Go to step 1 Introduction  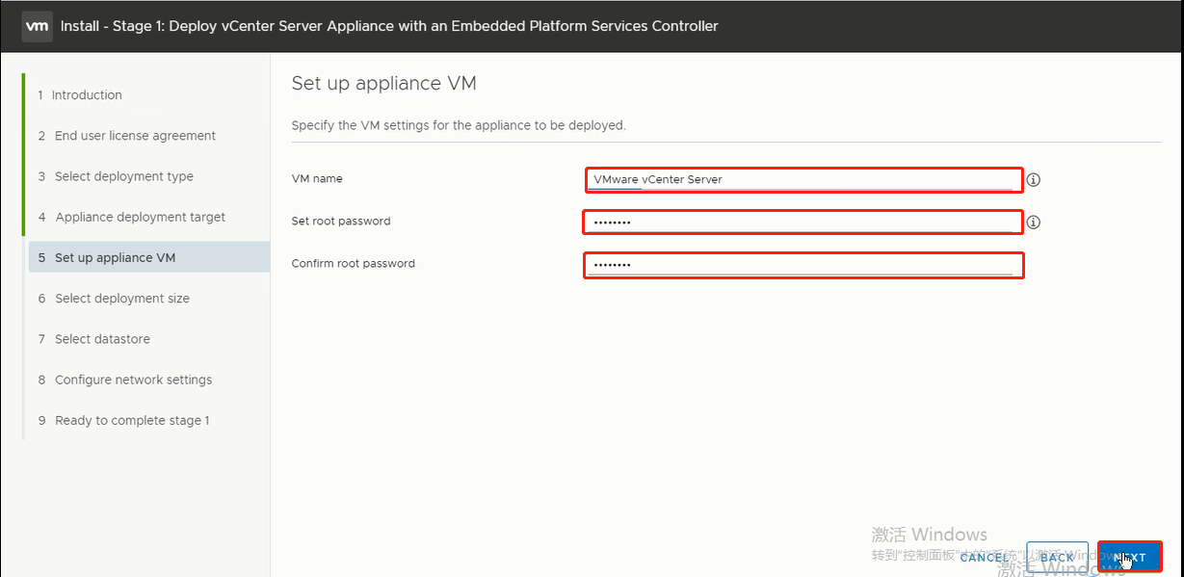click(80, 95)
